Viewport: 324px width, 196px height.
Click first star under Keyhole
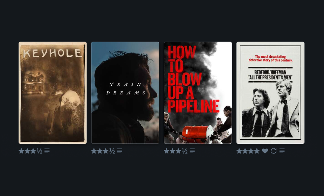(21, 151)
